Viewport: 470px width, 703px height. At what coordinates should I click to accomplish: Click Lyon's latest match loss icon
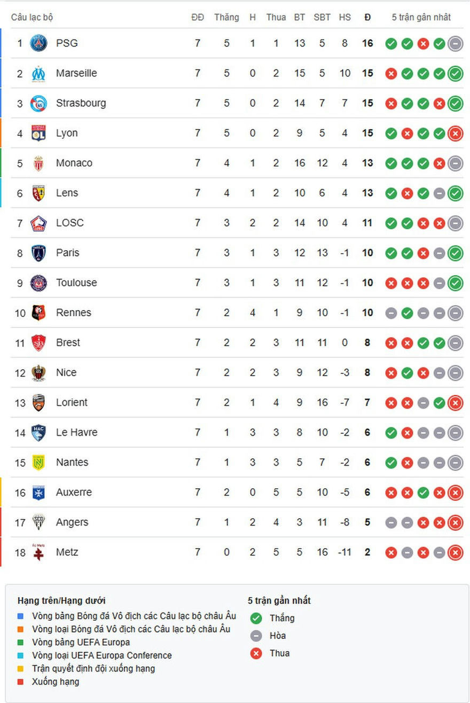455,133
